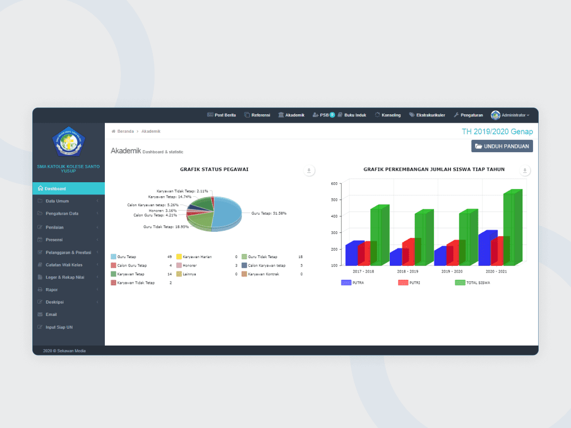
Task: Expand the Pelanggaran & Prestasi arrow
Action: pyautogui.click(x=98, y=252)
